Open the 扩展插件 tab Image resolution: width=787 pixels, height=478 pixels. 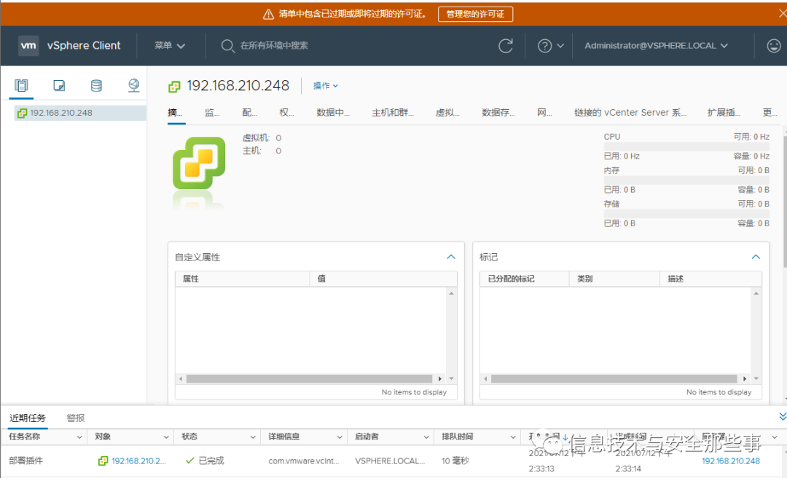click(x=724, y=113)
